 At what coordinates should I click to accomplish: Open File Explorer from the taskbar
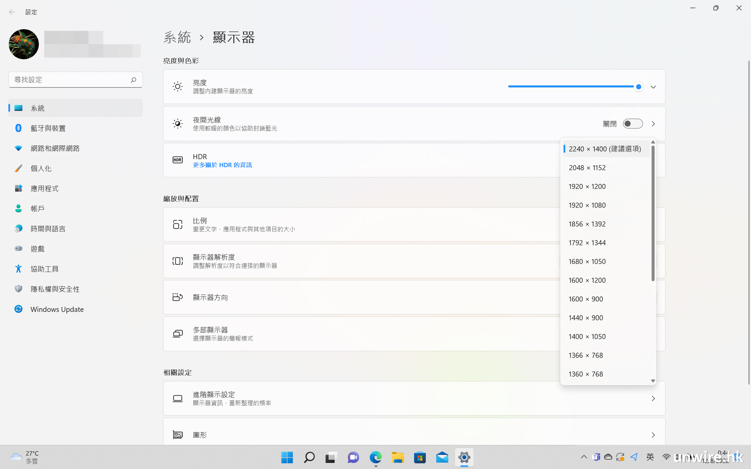click(398, 457)
